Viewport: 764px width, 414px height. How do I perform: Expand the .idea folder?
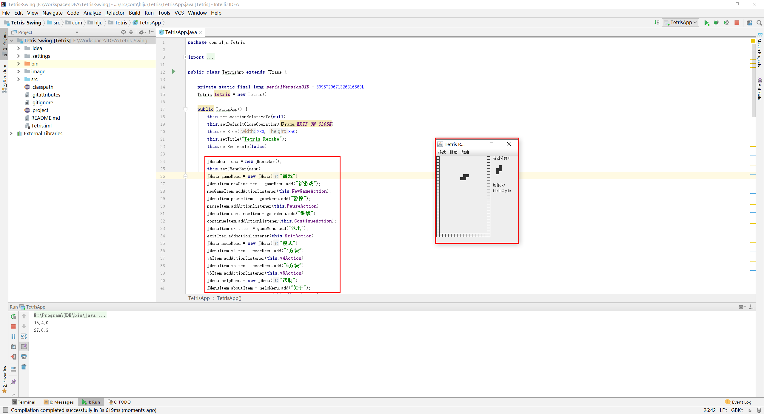pos(19,48)
